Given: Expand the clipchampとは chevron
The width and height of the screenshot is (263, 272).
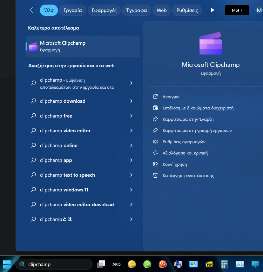Looking at the screenshot, I should [131, 219].
